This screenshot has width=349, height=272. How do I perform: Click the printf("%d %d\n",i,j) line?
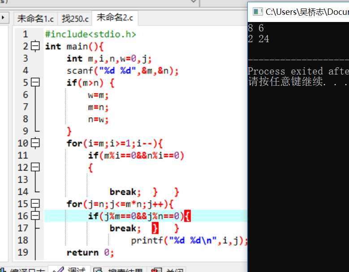click(189, 240)
